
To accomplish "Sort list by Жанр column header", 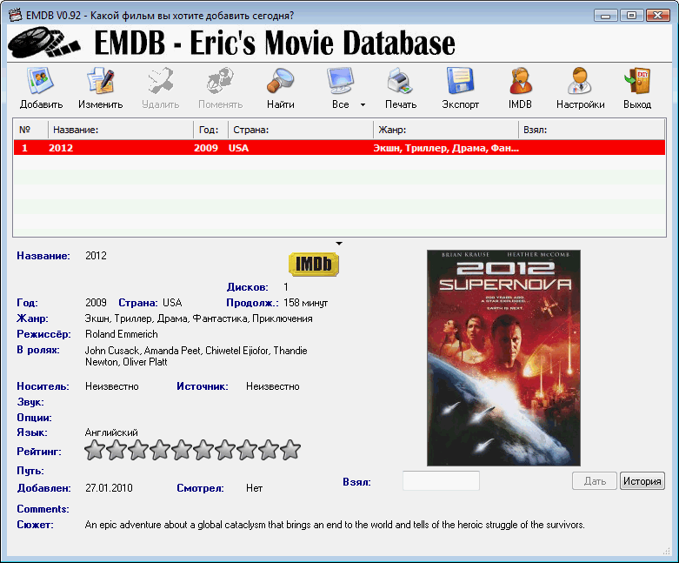I will (446, 130).
